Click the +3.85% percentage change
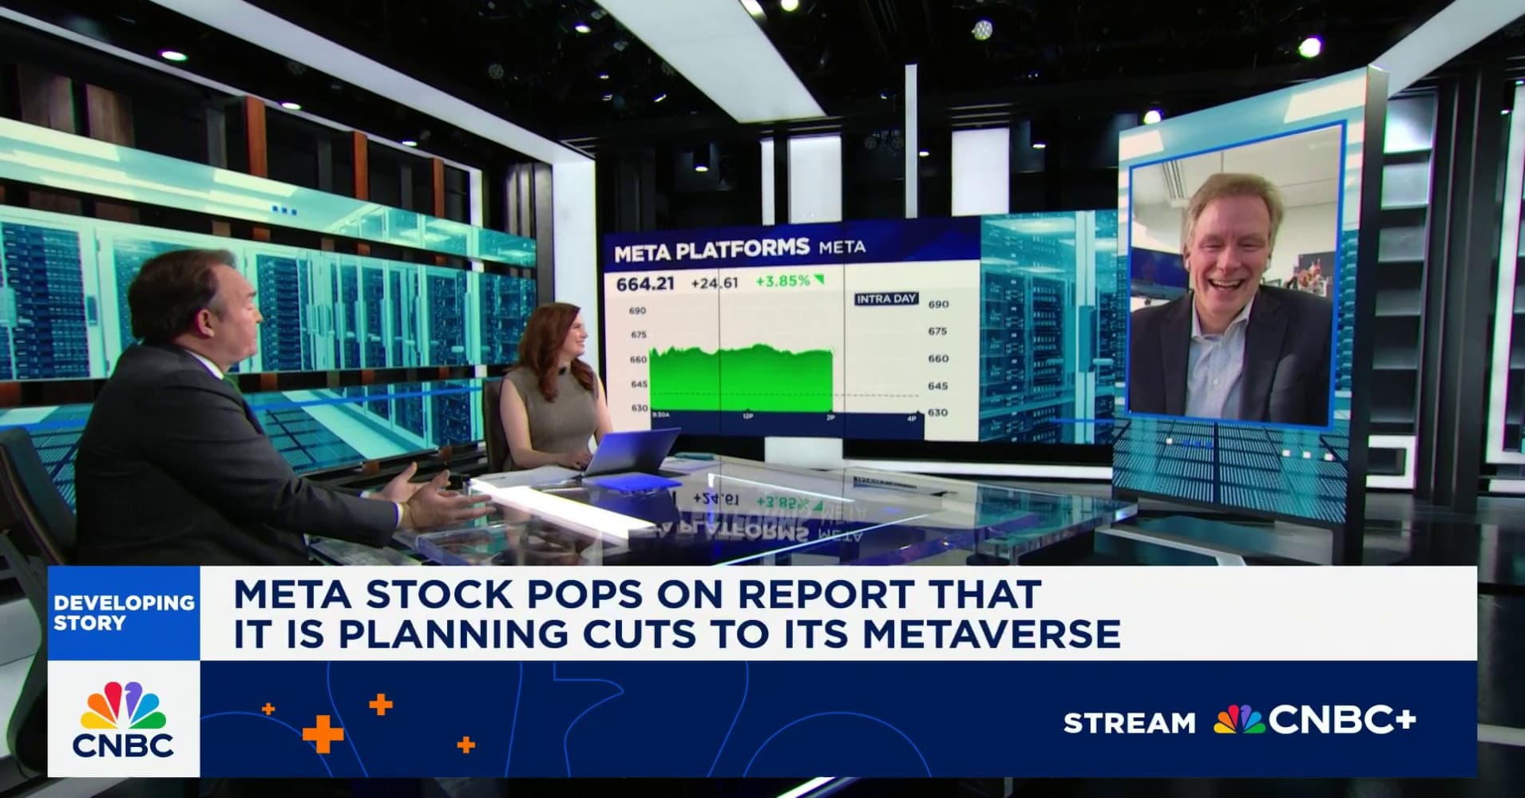This screenshot has height=798, width=1525. (782, 281)
